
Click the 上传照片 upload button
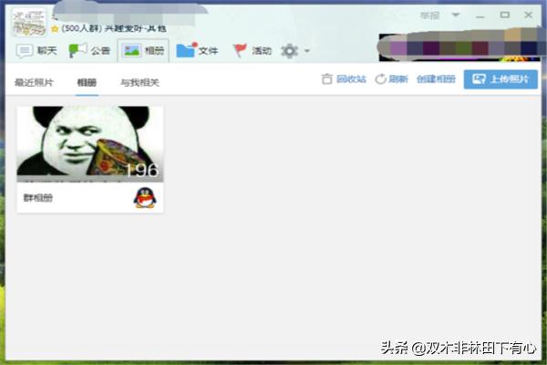pos(501,79)
